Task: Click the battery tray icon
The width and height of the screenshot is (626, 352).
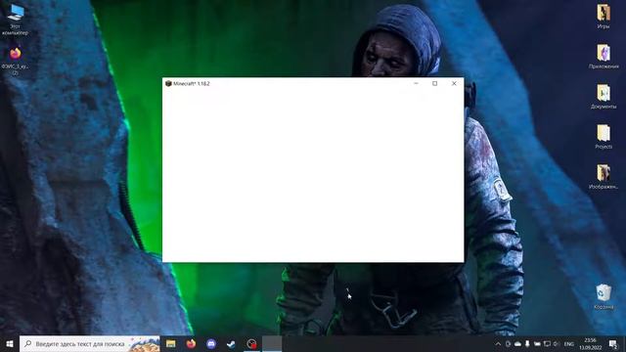Action: pyautogui.click(x=537, y=343)
